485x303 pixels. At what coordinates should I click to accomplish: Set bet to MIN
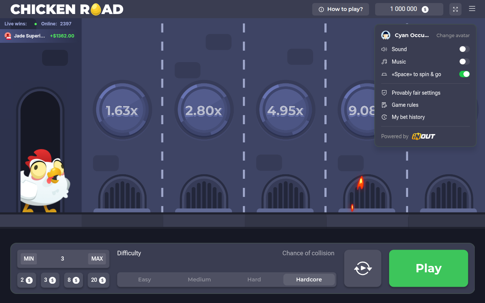(29, 259)
